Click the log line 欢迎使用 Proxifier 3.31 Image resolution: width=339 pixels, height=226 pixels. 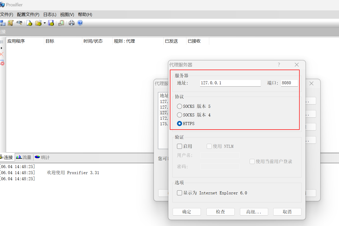73,173
